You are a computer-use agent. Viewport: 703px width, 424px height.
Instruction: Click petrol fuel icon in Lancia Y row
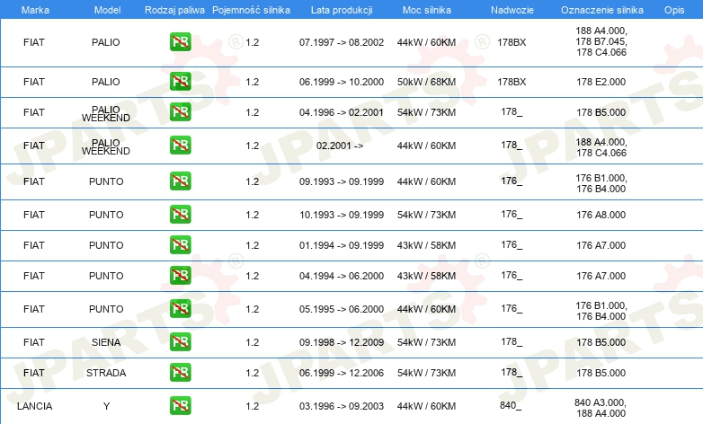[x=180, y=405]
